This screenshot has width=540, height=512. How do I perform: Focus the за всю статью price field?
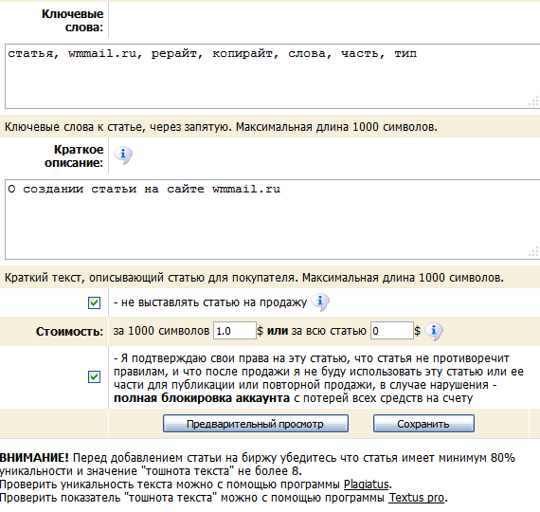392,331
